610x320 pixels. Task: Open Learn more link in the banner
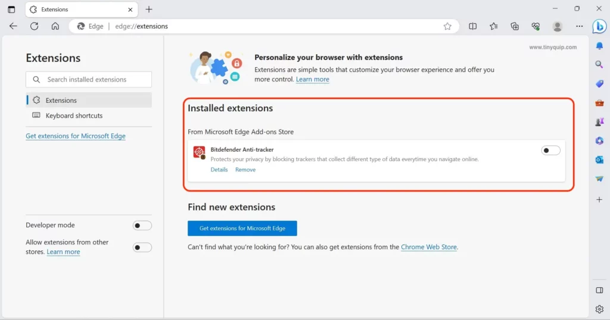coord(312,79)
